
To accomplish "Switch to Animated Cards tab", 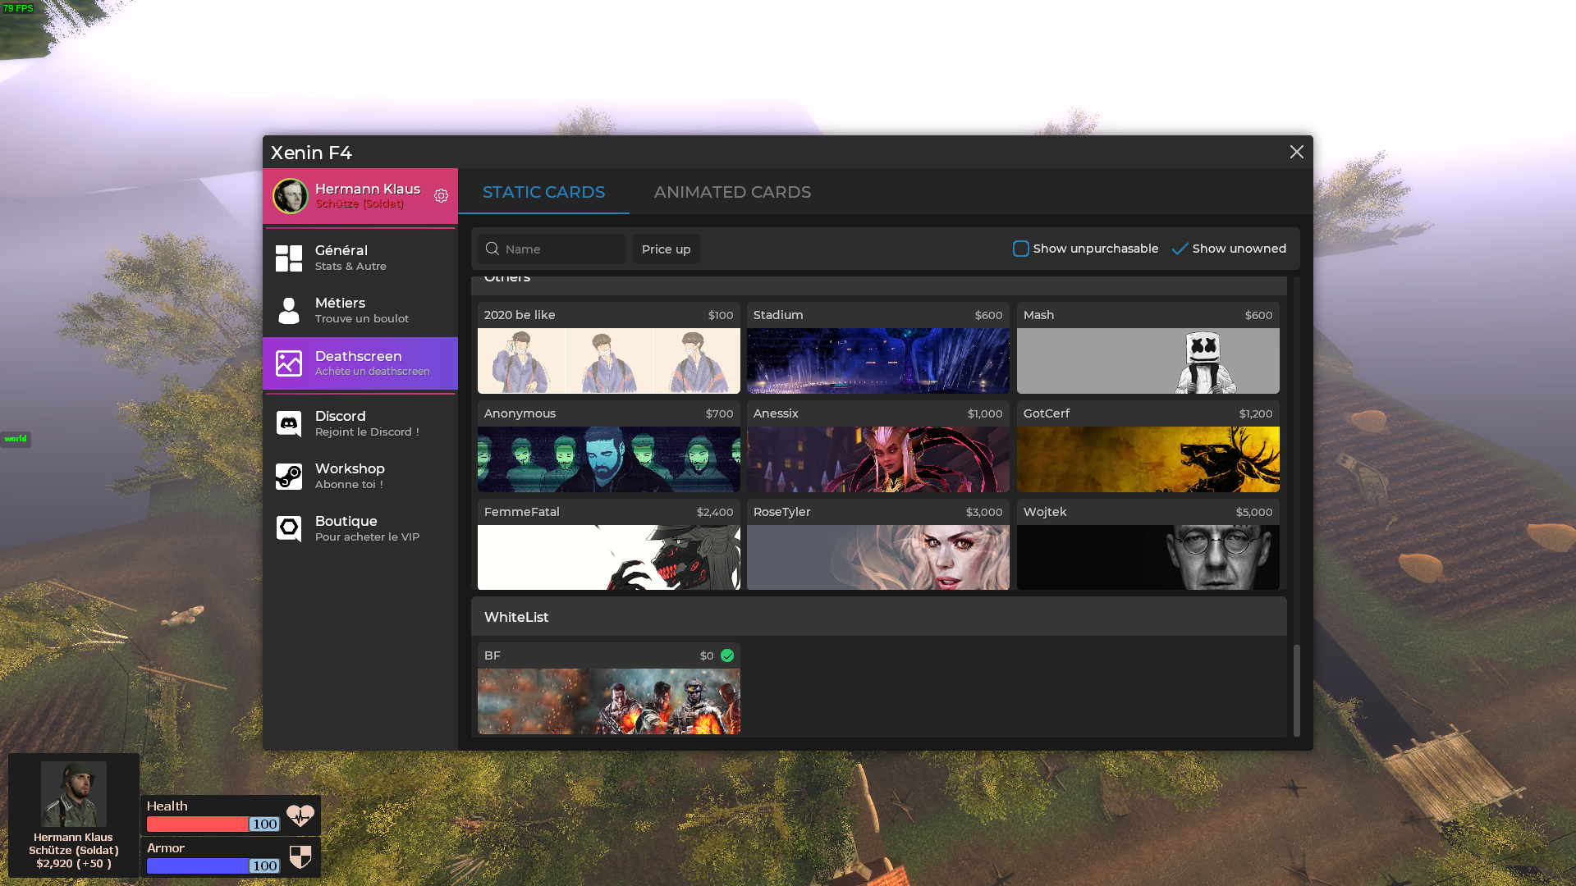I will point(732,192).
